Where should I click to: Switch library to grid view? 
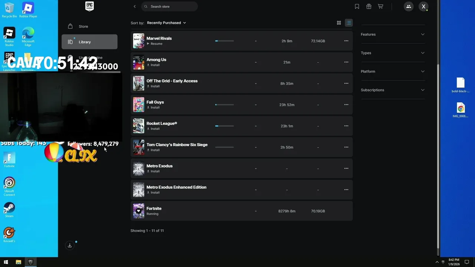coord(339,23)
